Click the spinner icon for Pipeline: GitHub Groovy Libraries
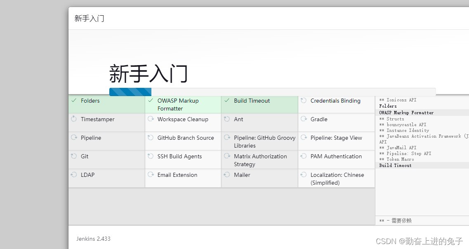Screen dimensions: 469x249 227,138
